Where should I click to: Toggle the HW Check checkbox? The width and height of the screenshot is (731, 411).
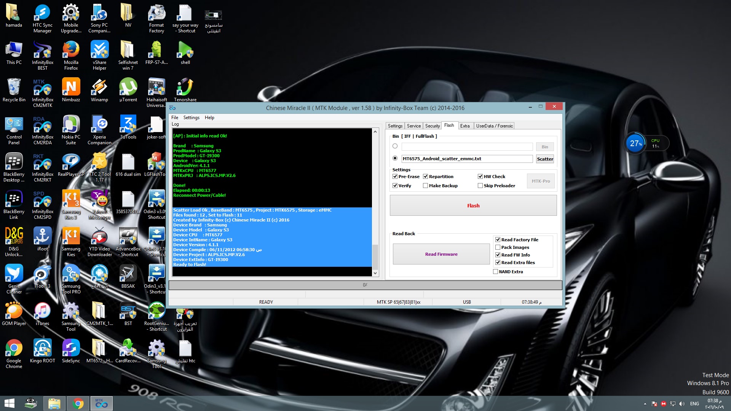coord(480,177)
